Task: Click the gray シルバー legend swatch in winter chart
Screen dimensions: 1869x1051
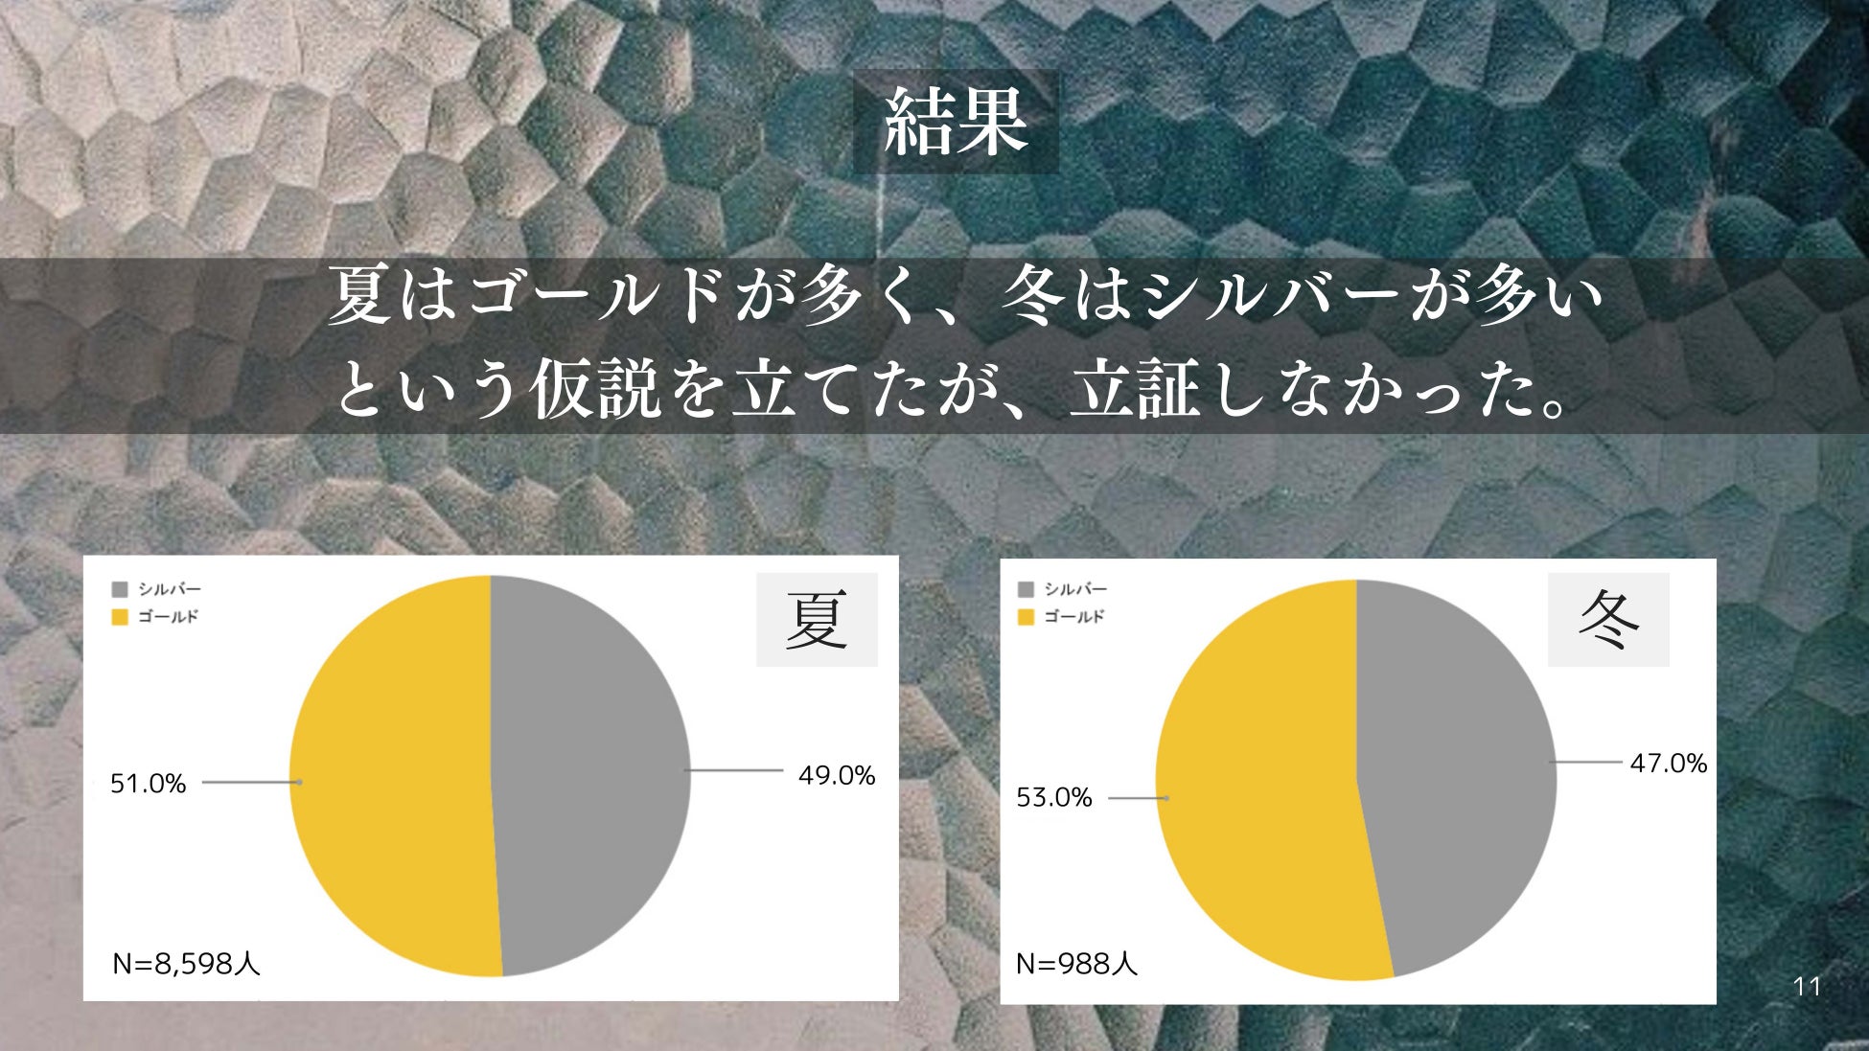Action: [x=1026, y=589]
